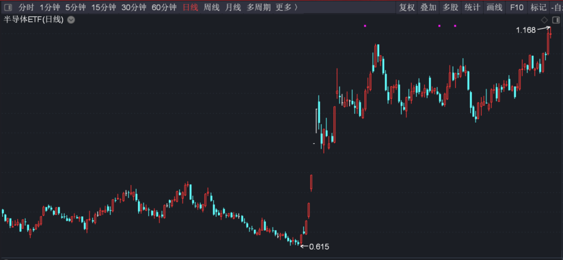The width and height of the screenshot is (563, 260).
Task: Select the 5分钟 period
Action: [76, 7]
